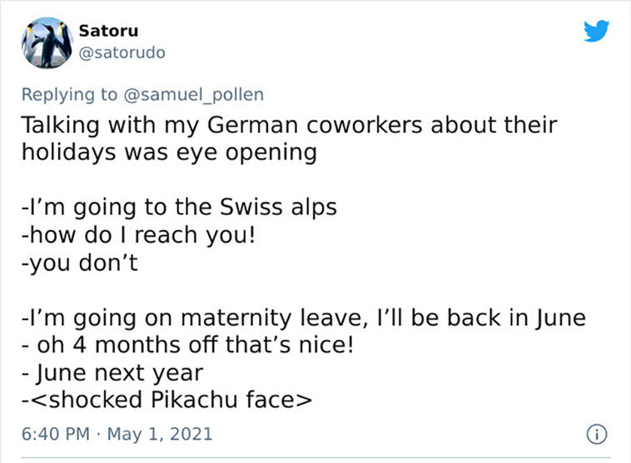The image size is (631, 463).
Task: Click the shocked Pikachu face text
Action: (x=167, y=400)
